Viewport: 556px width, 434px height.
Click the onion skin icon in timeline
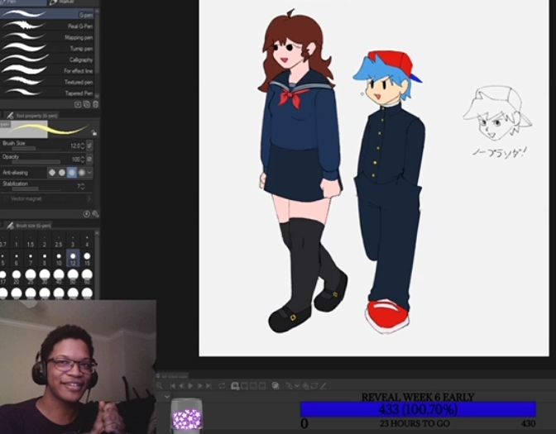coord(276,386)
